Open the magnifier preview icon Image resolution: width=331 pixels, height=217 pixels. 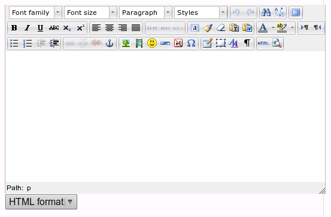[277, 44]
